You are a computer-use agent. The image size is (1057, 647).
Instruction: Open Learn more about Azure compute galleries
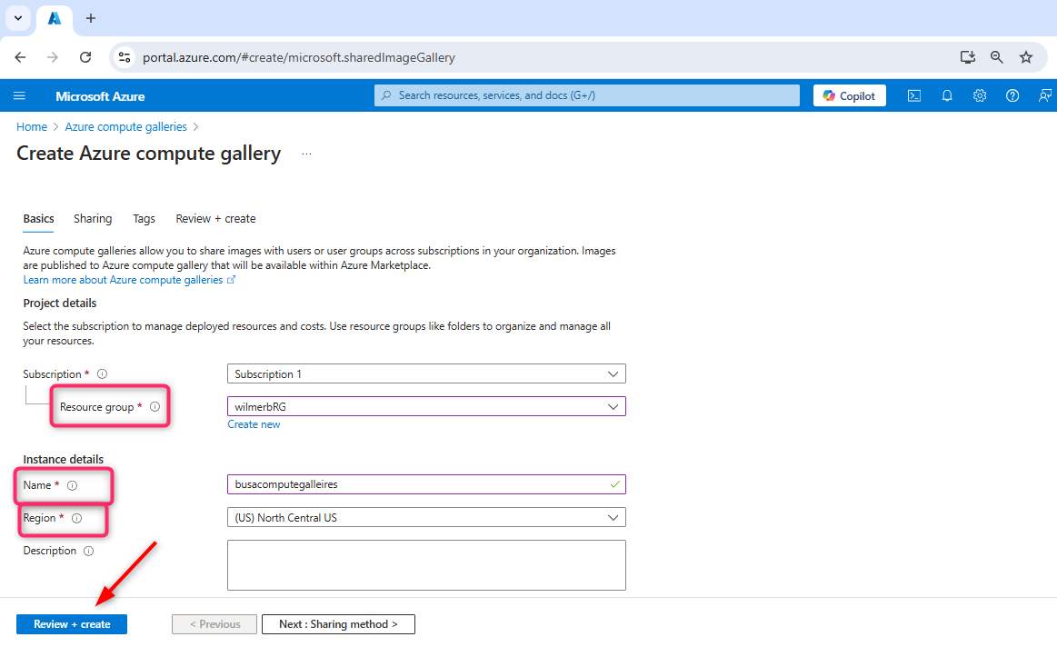(123, 280)
